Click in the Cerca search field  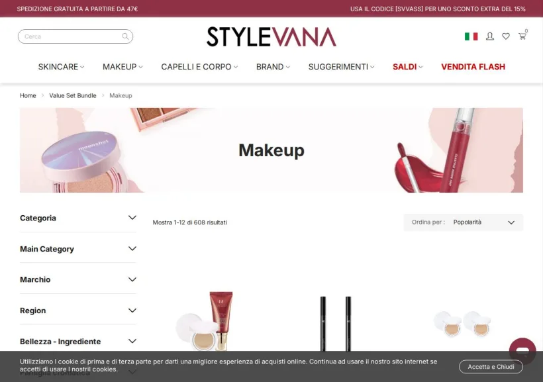pos(75,36)
